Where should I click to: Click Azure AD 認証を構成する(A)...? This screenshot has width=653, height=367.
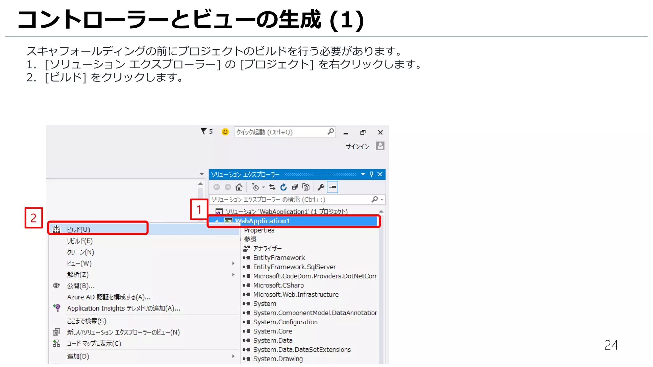(x=109, y=297)
